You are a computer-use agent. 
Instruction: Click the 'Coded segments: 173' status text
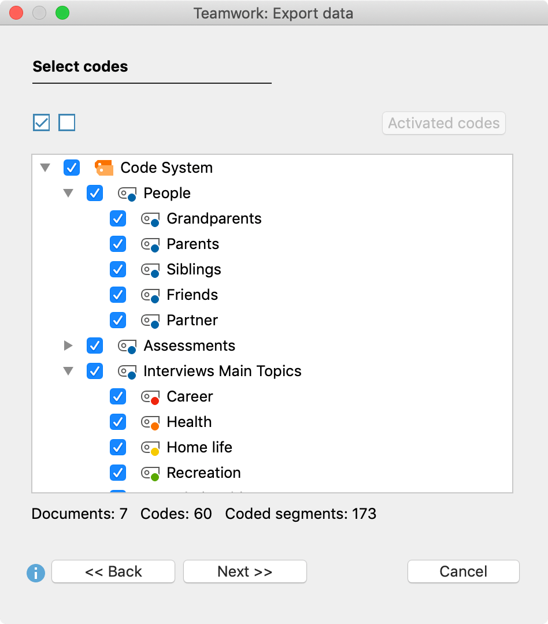click(x=301, y=514)
